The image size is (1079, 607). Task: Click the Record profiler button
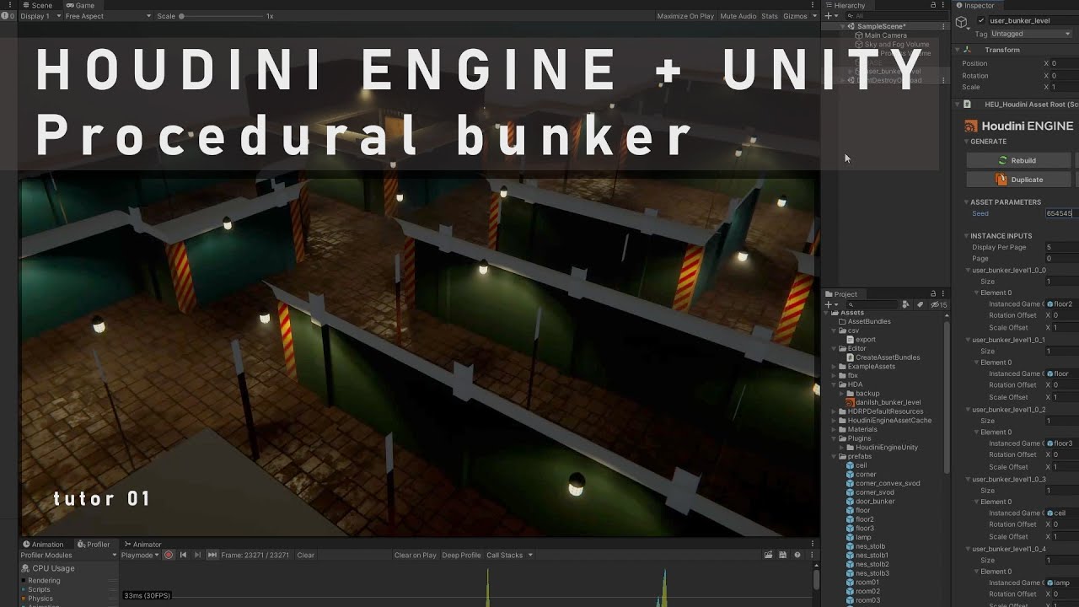point(169,555)
